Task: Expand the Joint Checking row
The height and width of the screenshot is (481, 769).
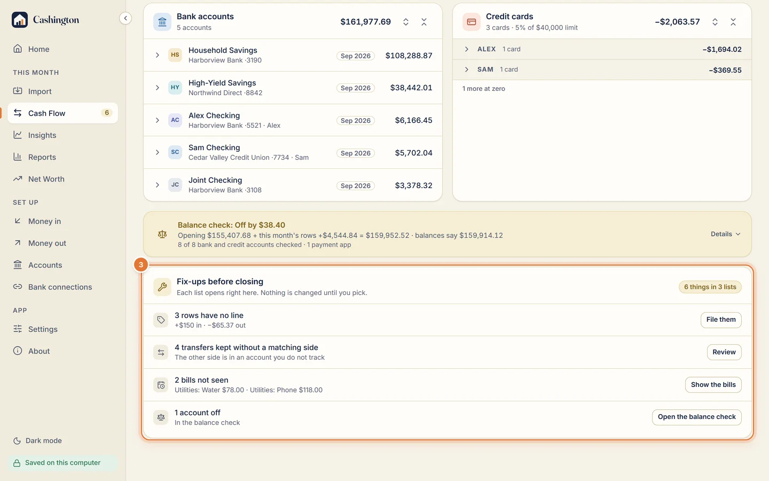Action: 158,185
